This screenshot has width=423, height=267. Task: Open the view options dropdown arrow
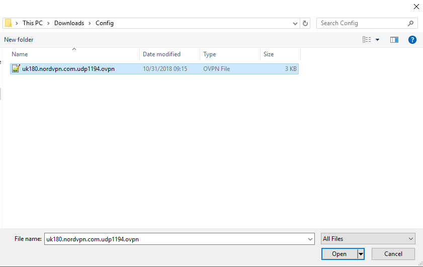(x=377, y=40)
